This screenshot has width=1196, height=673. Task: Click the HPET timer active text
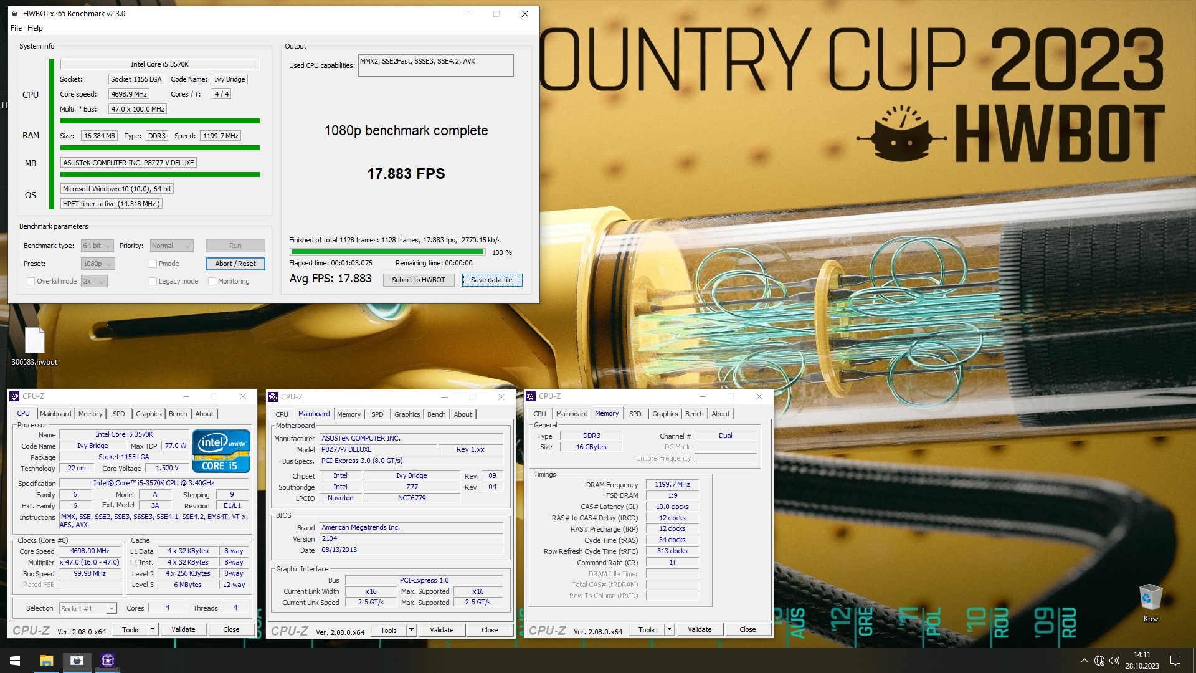[111, 204]
